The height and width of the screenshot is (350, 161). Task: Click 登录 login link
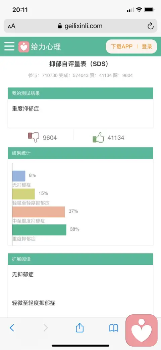click(147, 46)
